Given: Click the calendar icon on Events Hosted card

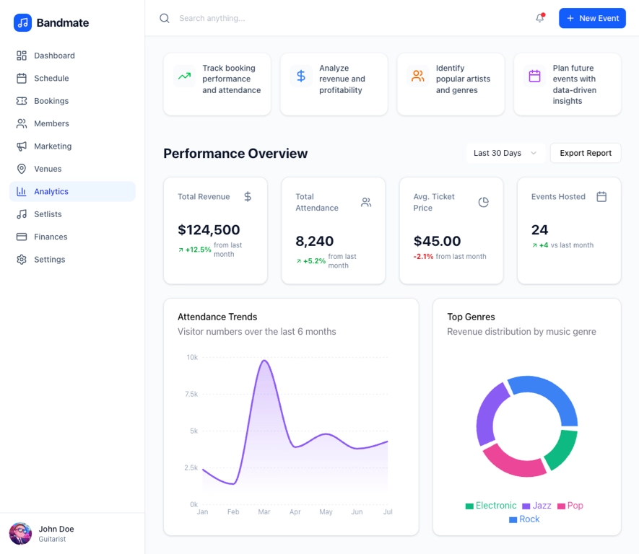Looking at the screenshot, I should [601, 196].
